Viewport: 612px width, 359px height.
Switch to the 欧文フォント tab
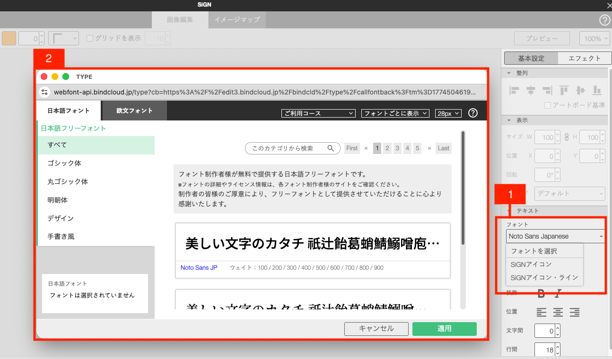tap(135, 111)
